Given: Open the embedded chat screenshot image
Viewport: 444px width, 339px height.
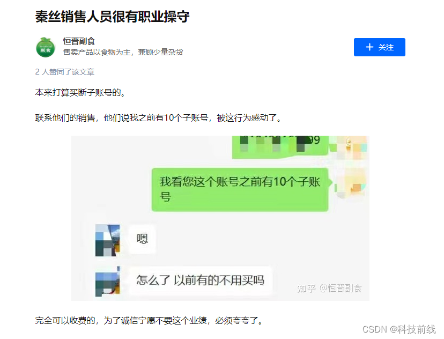Looking at the screenshot, I should (x=220, y=218).
